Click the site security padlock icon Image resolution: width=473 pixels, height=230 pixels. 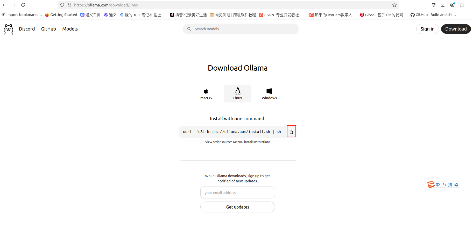tap(69, 5)
